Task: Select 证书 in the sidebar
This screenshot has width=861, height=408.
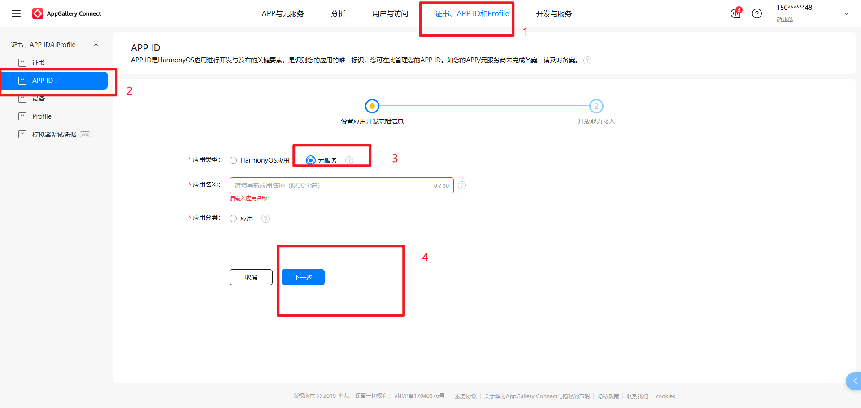Action: (x=38, y=62)
